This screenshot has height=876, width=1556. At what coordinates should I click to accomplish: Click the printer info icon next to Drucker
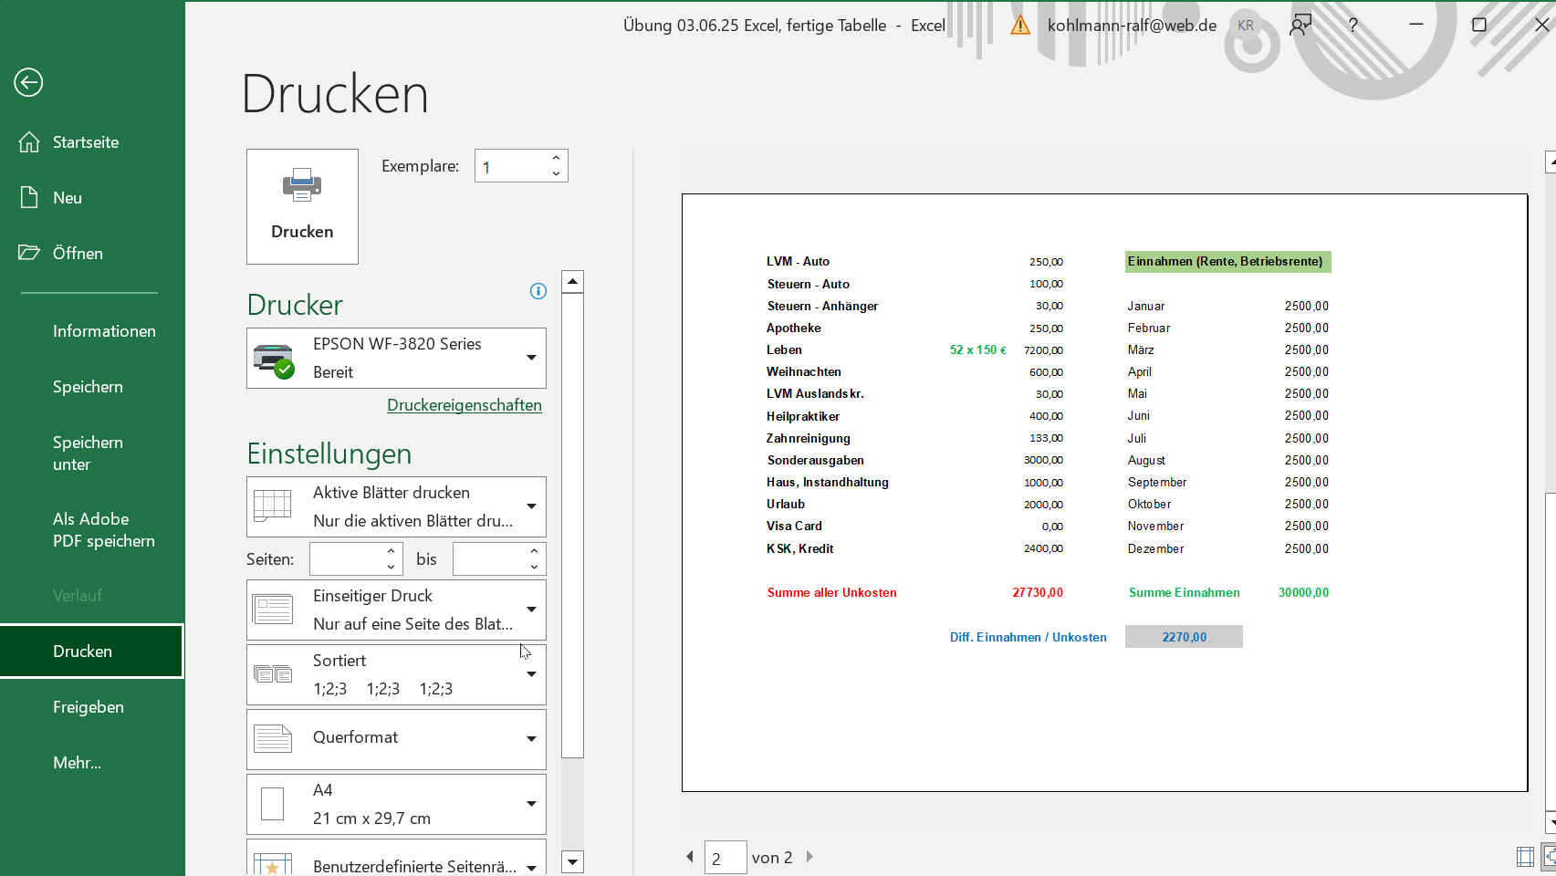point(538,291)
